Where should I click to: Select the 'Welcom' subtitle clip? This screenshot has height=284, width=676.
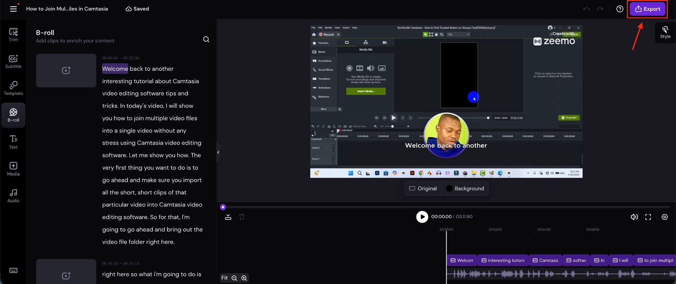coord(462,260)
